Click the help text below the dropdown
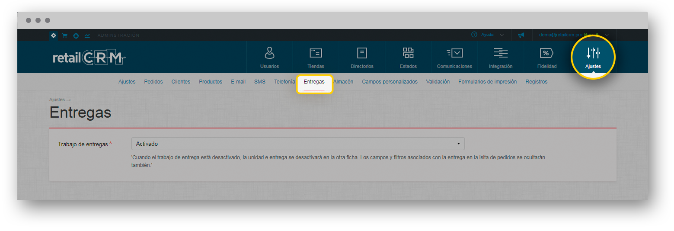The image size is (674, 231). click(x=338, y=161)
